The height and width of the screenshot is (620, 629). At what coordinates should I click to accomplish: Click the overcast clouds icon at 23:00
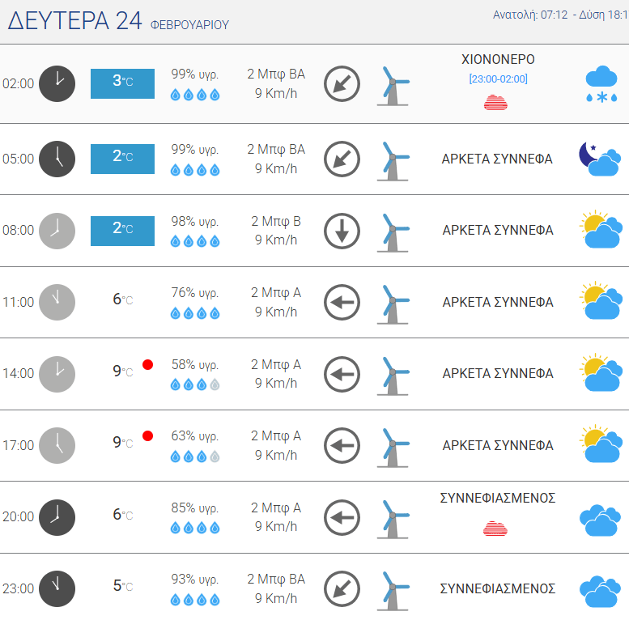(x=600, y=592)
